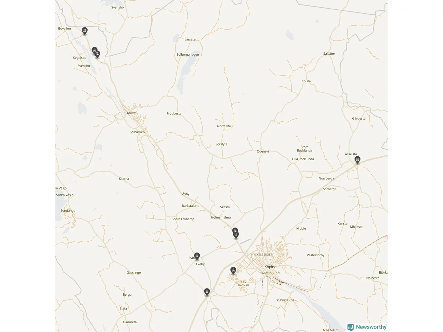Click the upper marker below Holmsmalma

pyautogui.click(x=235, y=230)
